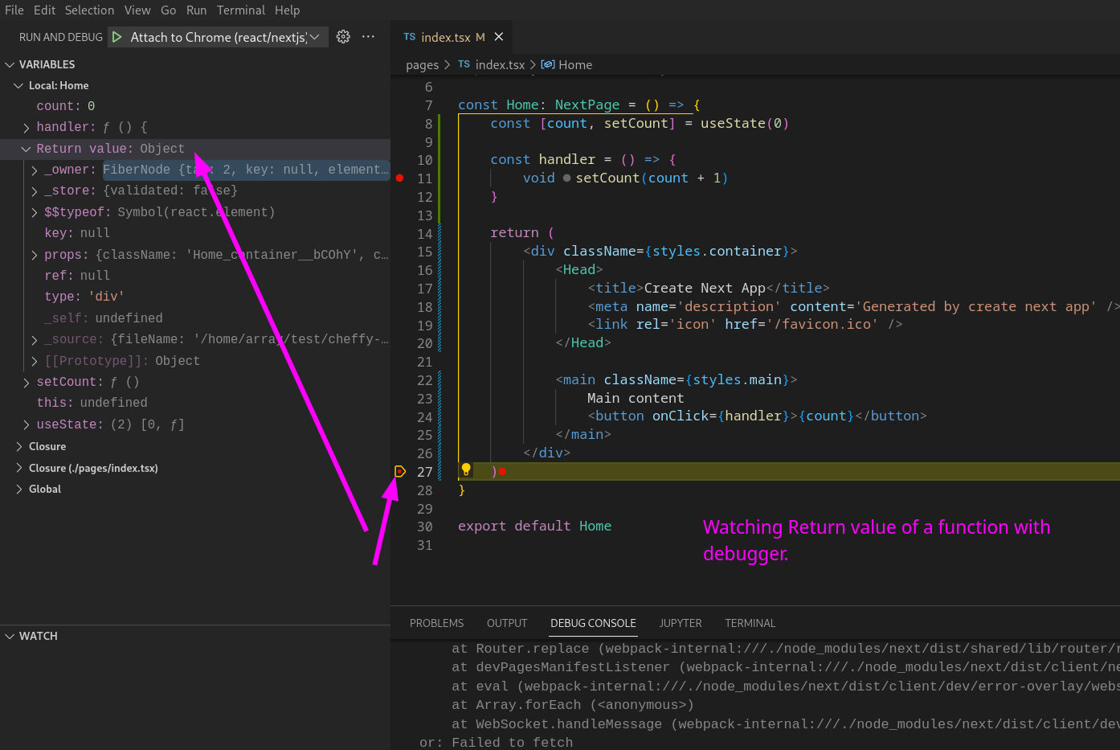Click the RUN AND DEBUG panel title
The image size is (1120, 750).
(x=61, y=37)
